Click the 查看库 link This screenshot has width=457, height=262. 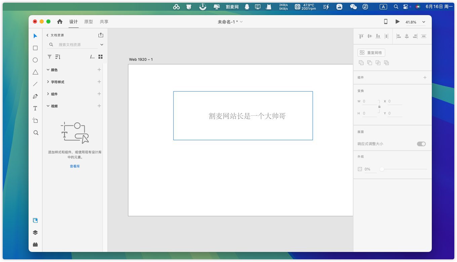[75, 166]
